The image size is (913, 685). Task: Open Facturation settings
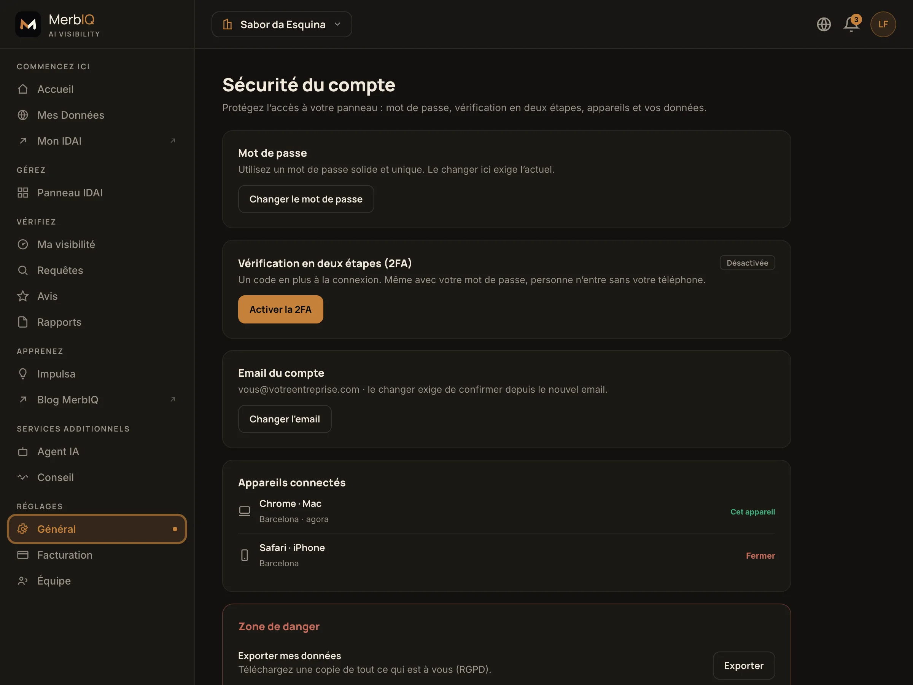97,555
